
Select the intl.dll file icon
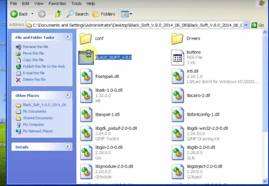pos(178,76)
